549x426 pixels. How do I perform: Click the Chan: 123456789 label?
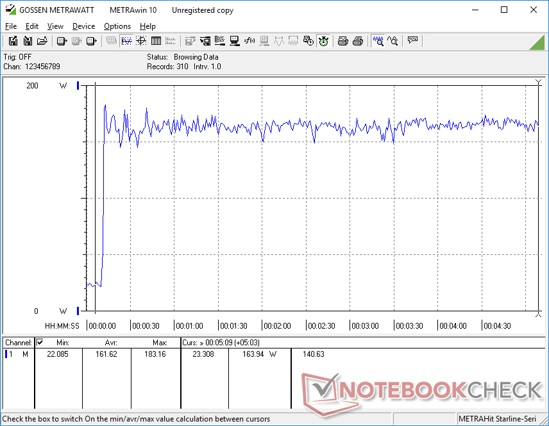pyautogui.click(x=32, y=67)
